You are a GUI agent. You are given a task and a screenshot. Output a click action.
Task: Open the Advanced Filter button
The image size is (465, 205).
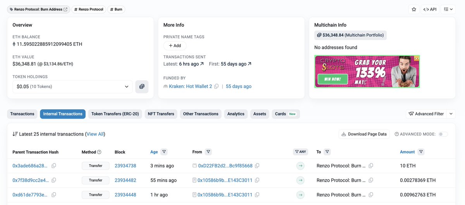pos(426,114)
